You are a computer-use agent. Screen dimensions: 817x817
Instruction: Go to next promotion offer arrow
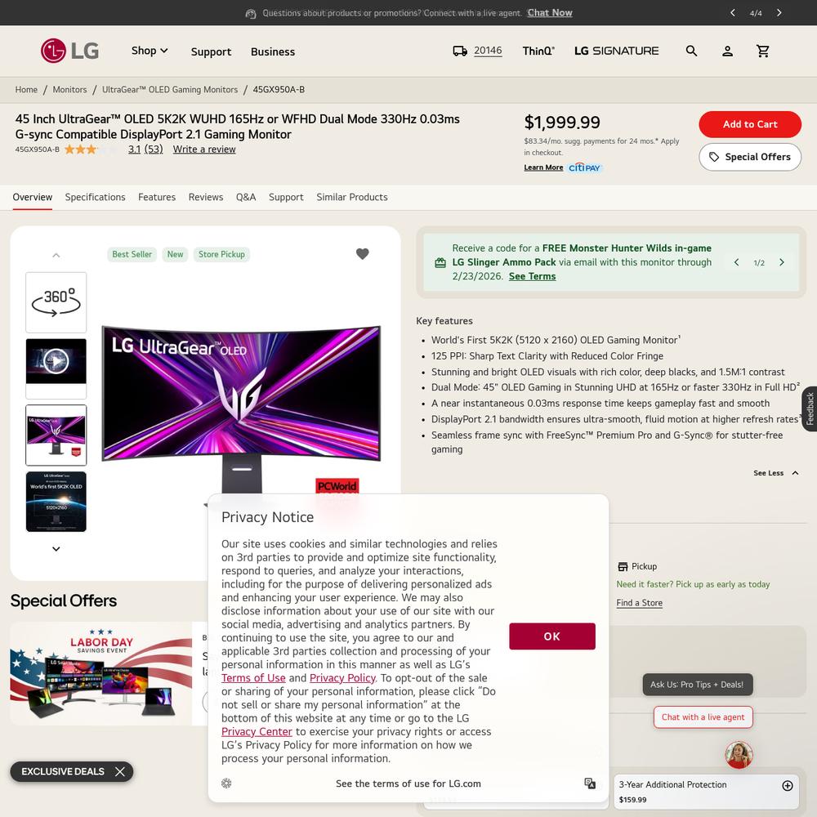782,262
